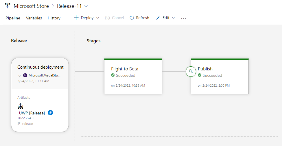Switch to the Variables tab
Screen dimensions: 282x146
[34, 18]
